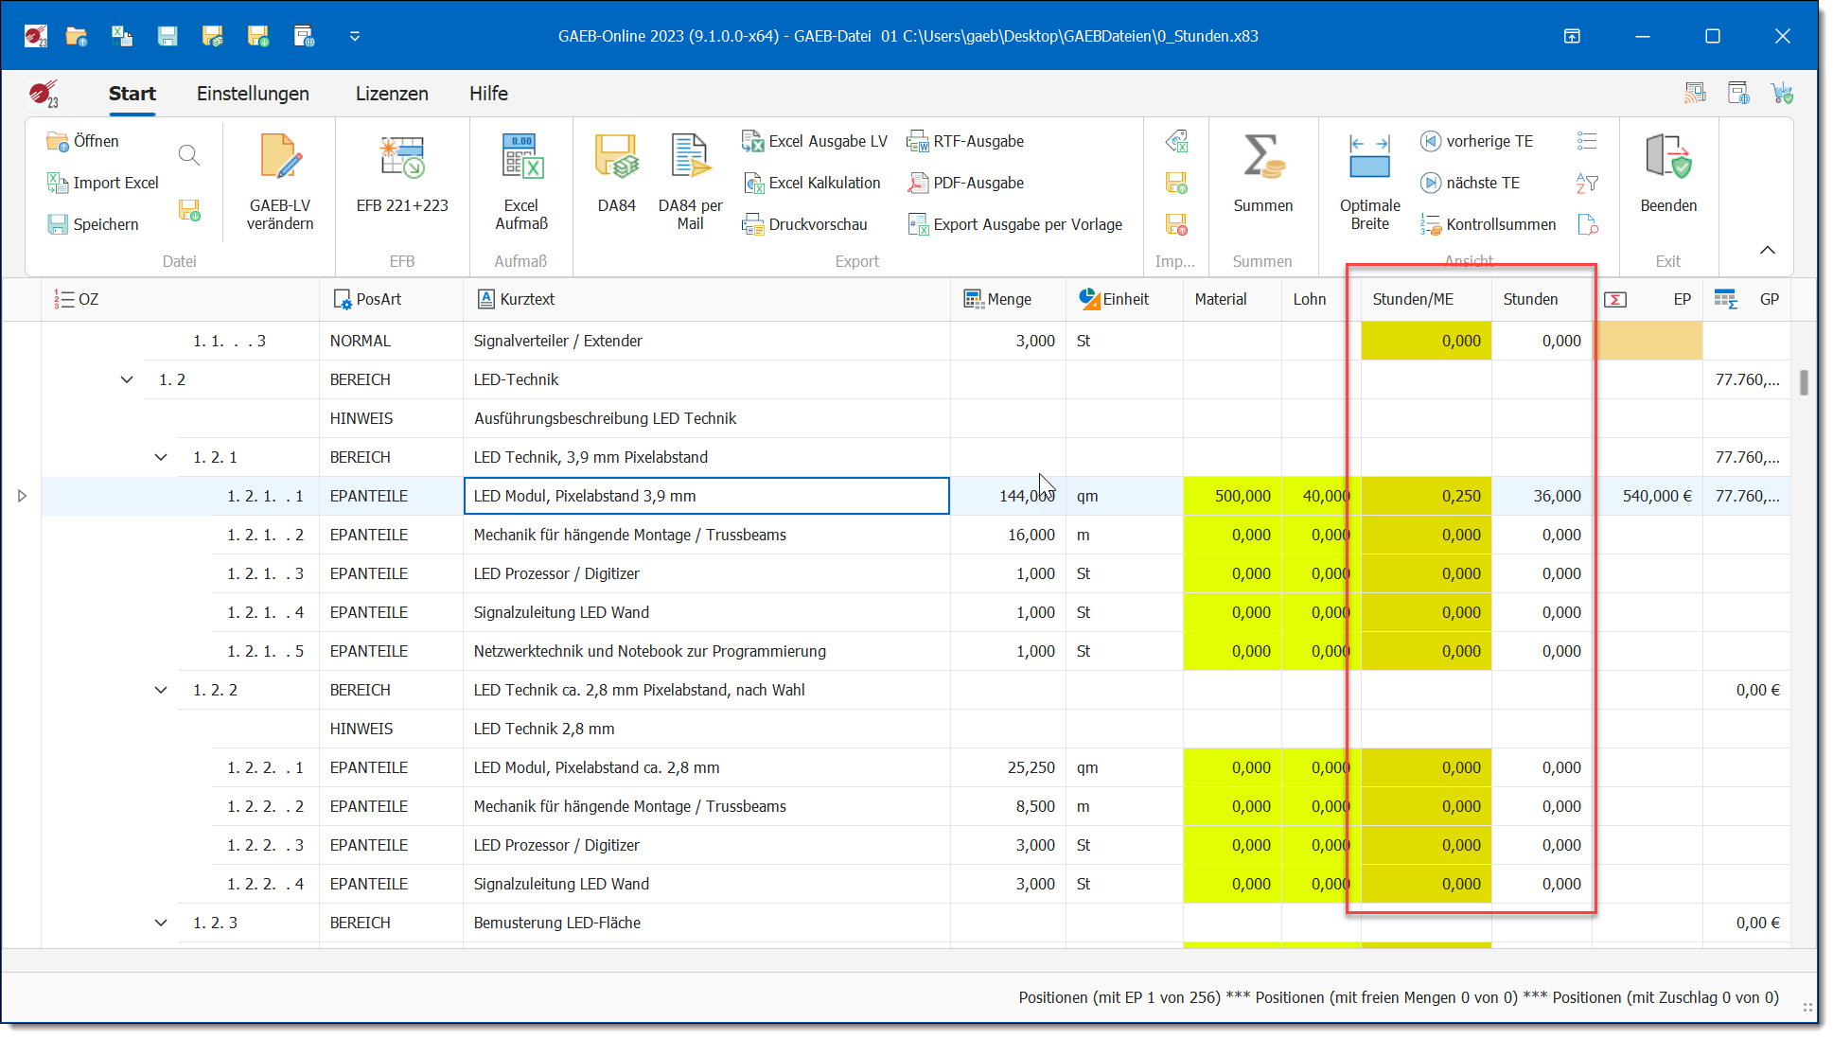Screen dimensions: 1833x1038
Task: Open the Einstellungen tab
Action: coord(253,94)
